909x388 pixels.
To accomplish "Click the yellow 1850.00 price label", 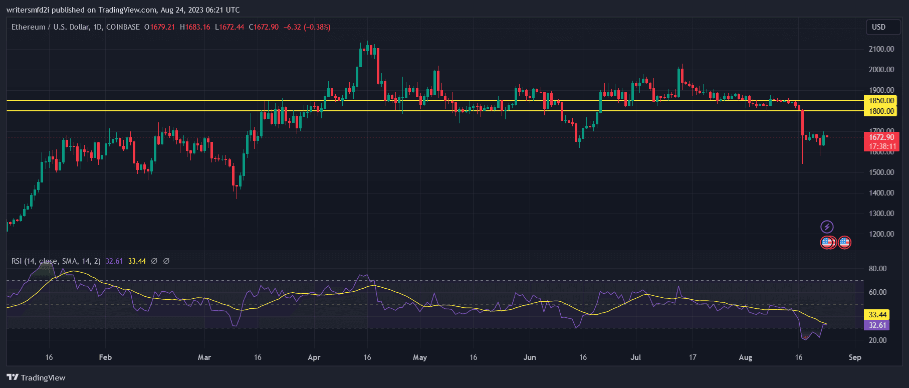I will pos(881,101).
